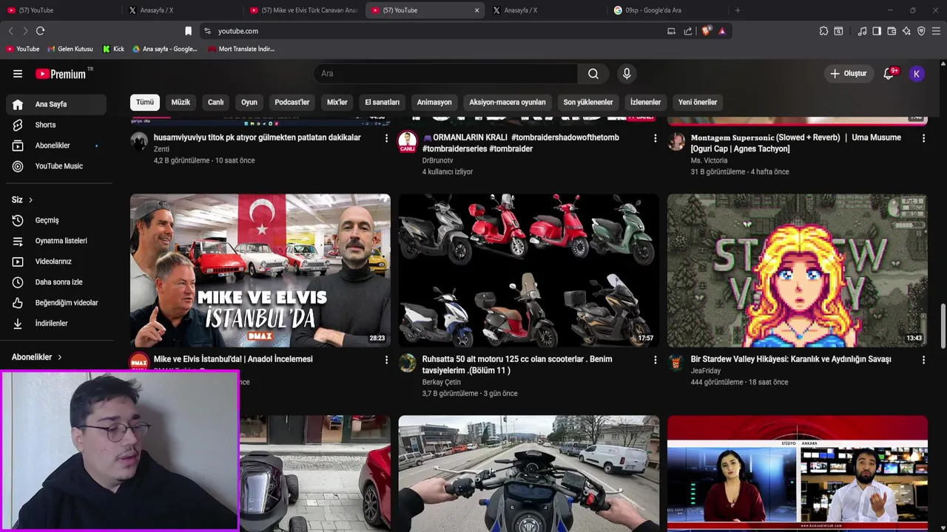The width and height of the screenshot is (947, 532).
Task: Open Leo AI sparkle icon
Action: point(906,31)
